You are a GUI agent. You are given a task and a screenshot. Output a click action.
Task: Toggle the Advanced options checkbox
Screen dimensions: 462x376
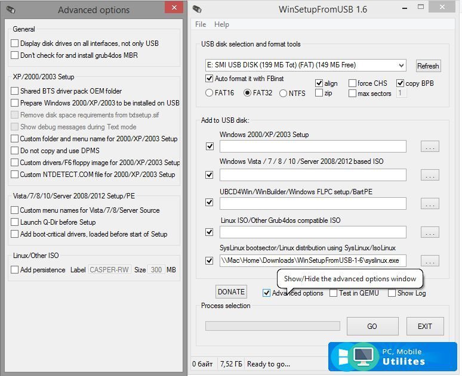266,293
